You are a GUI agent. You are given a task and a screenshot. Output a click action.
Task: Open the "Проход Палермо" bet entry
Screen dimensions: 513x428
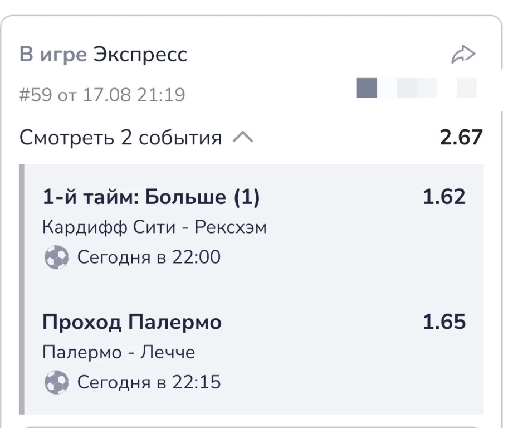pyautogui.click(x=132, y=322)
